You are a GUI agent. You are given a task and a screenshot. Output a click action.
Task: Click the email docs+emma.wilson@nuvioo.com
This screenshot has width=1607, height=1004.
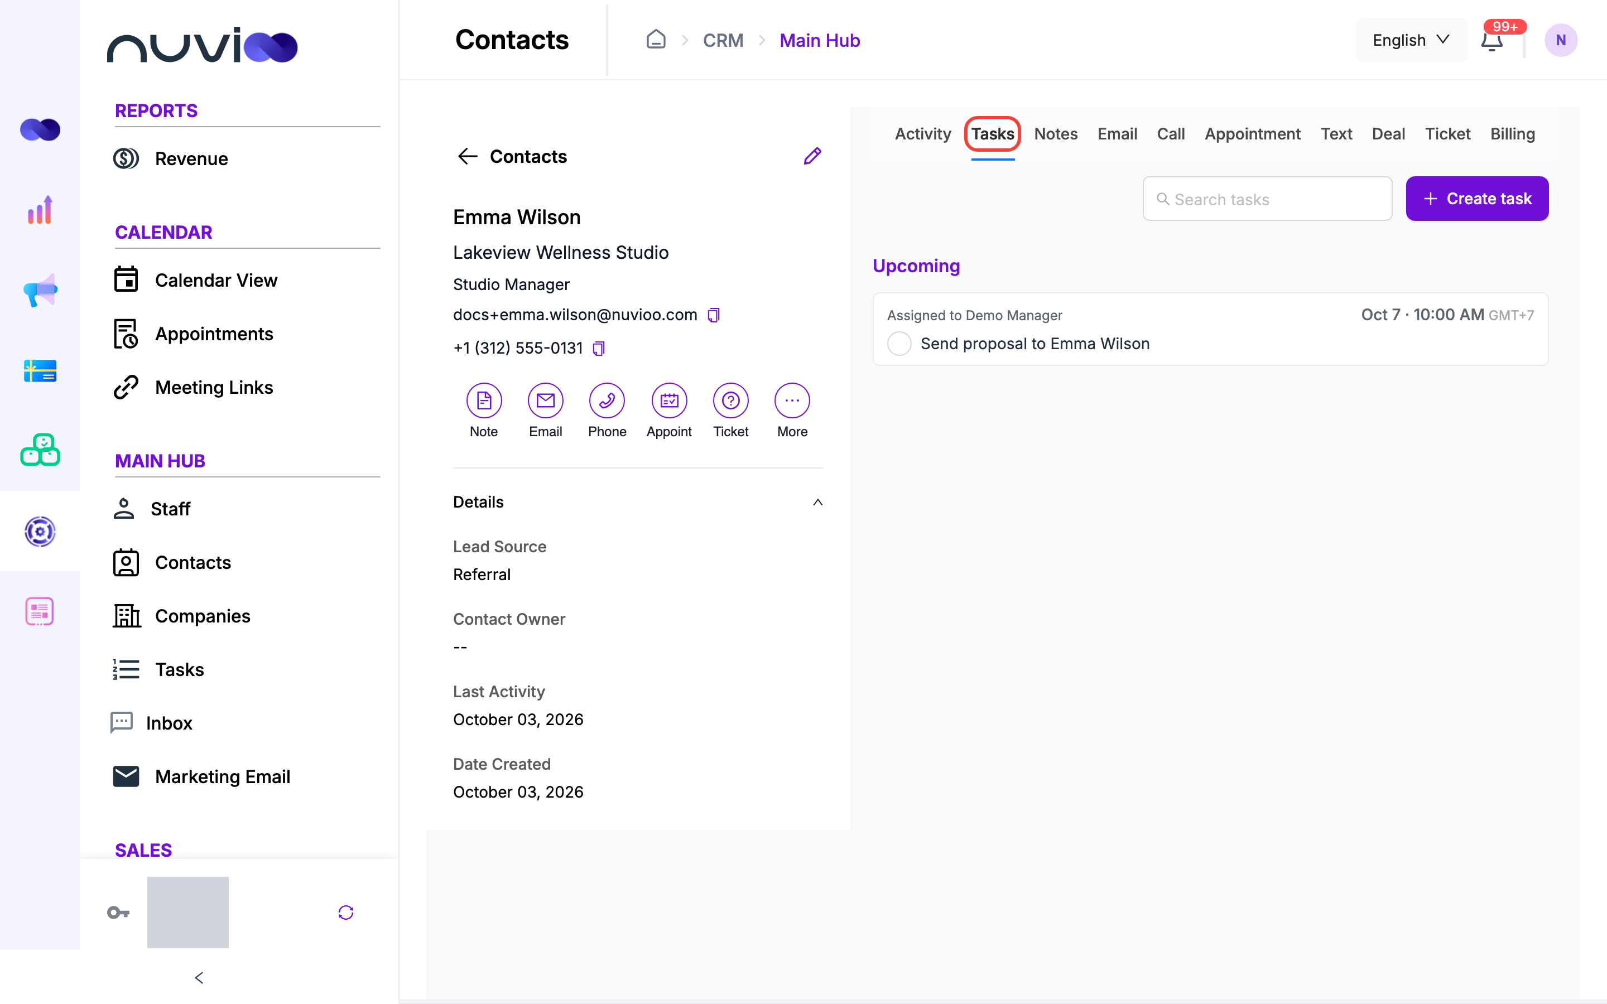point(575,315)
